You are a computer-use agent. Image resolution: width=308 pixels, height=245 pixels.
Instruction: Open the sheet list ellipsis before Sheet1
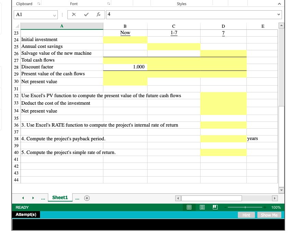click(x=43, y=198)
